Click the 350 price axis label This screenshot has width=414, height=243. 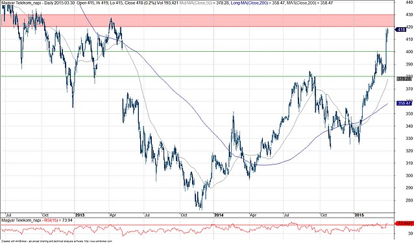point(409,113)
